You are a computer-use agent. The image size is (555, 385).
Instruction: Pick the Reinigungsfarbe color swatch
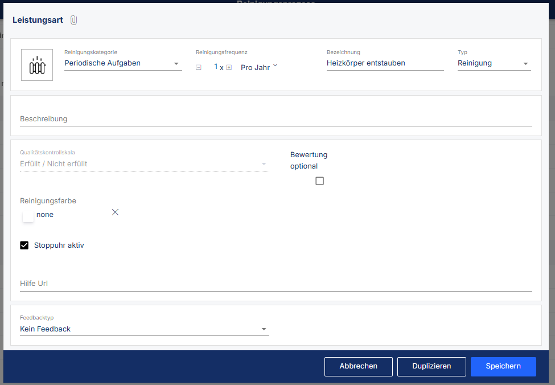coord(28,216)
